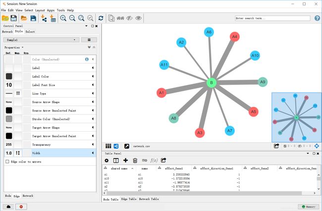Expand the Width property row

coord(93,153)
